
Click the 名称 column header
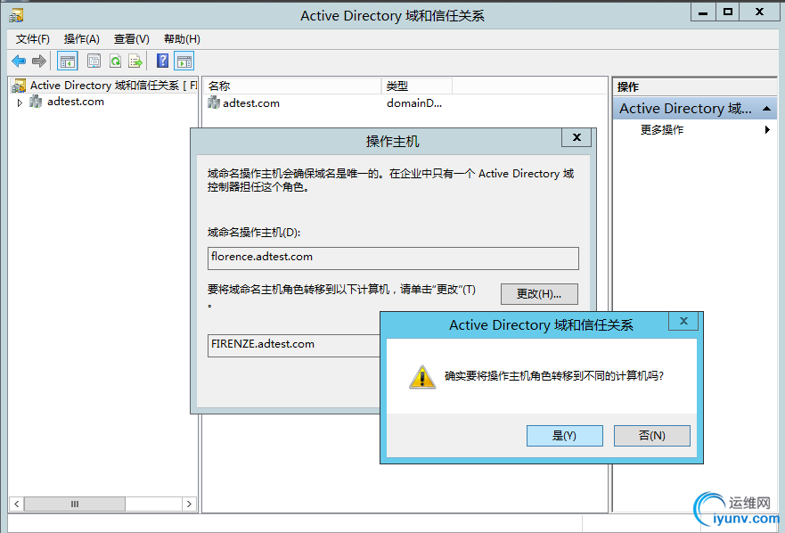tap(292, 86)
